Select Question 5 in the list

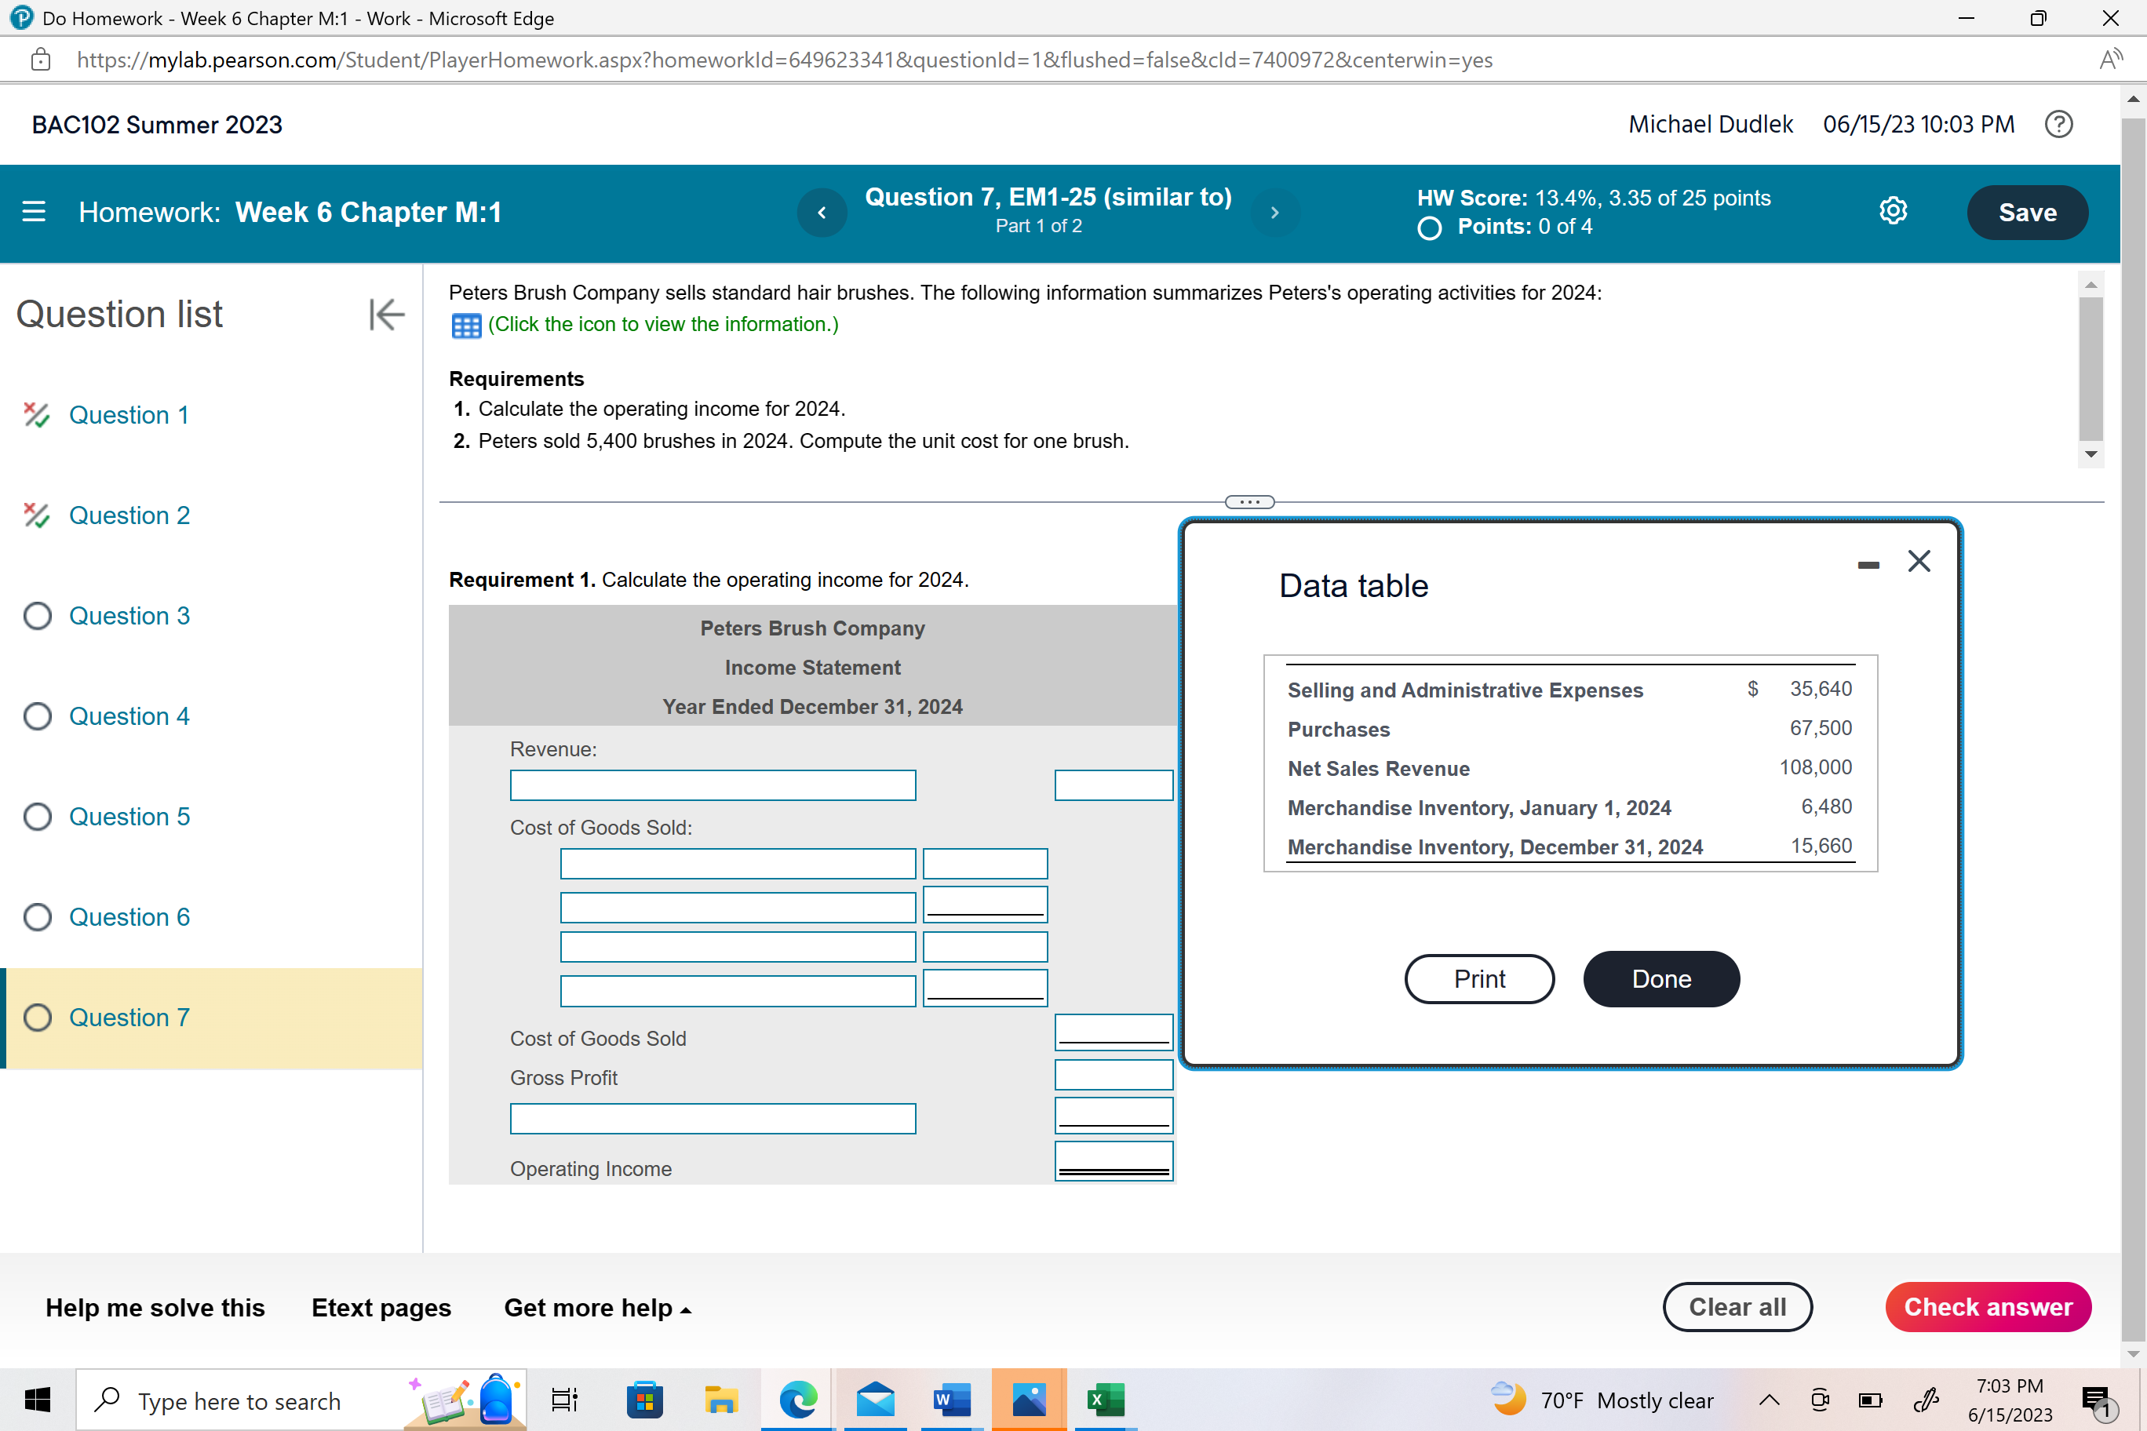point(129,817)
